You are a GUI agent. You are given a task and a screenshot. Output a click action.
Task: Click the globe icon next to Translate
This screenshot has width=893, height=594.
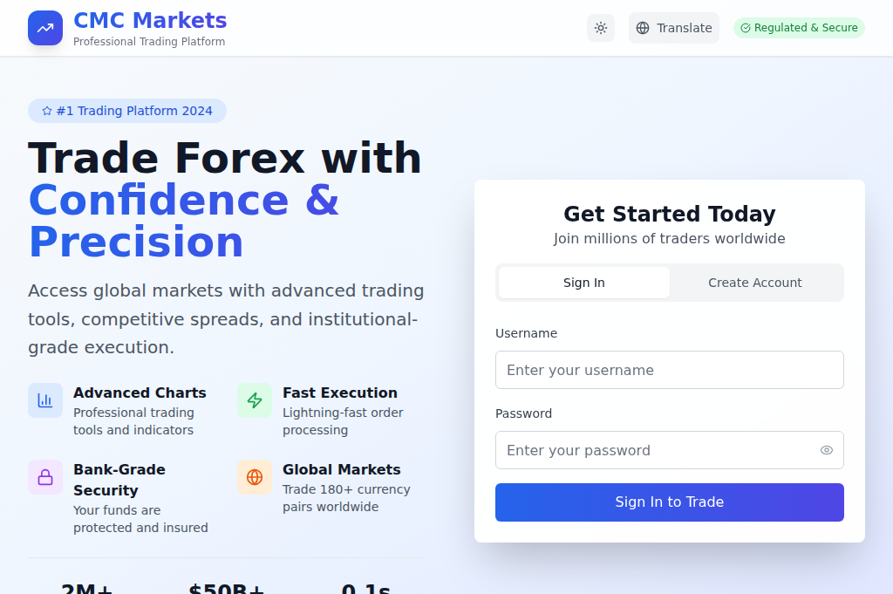point(644,27)
